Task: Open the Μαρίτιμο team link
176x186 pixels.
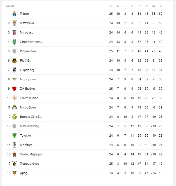Action: click(26, 145)
